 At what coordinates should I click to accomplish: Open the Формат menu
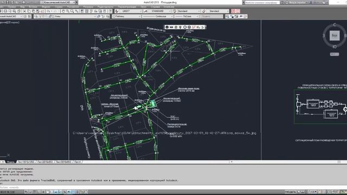(x=46, y=7)
